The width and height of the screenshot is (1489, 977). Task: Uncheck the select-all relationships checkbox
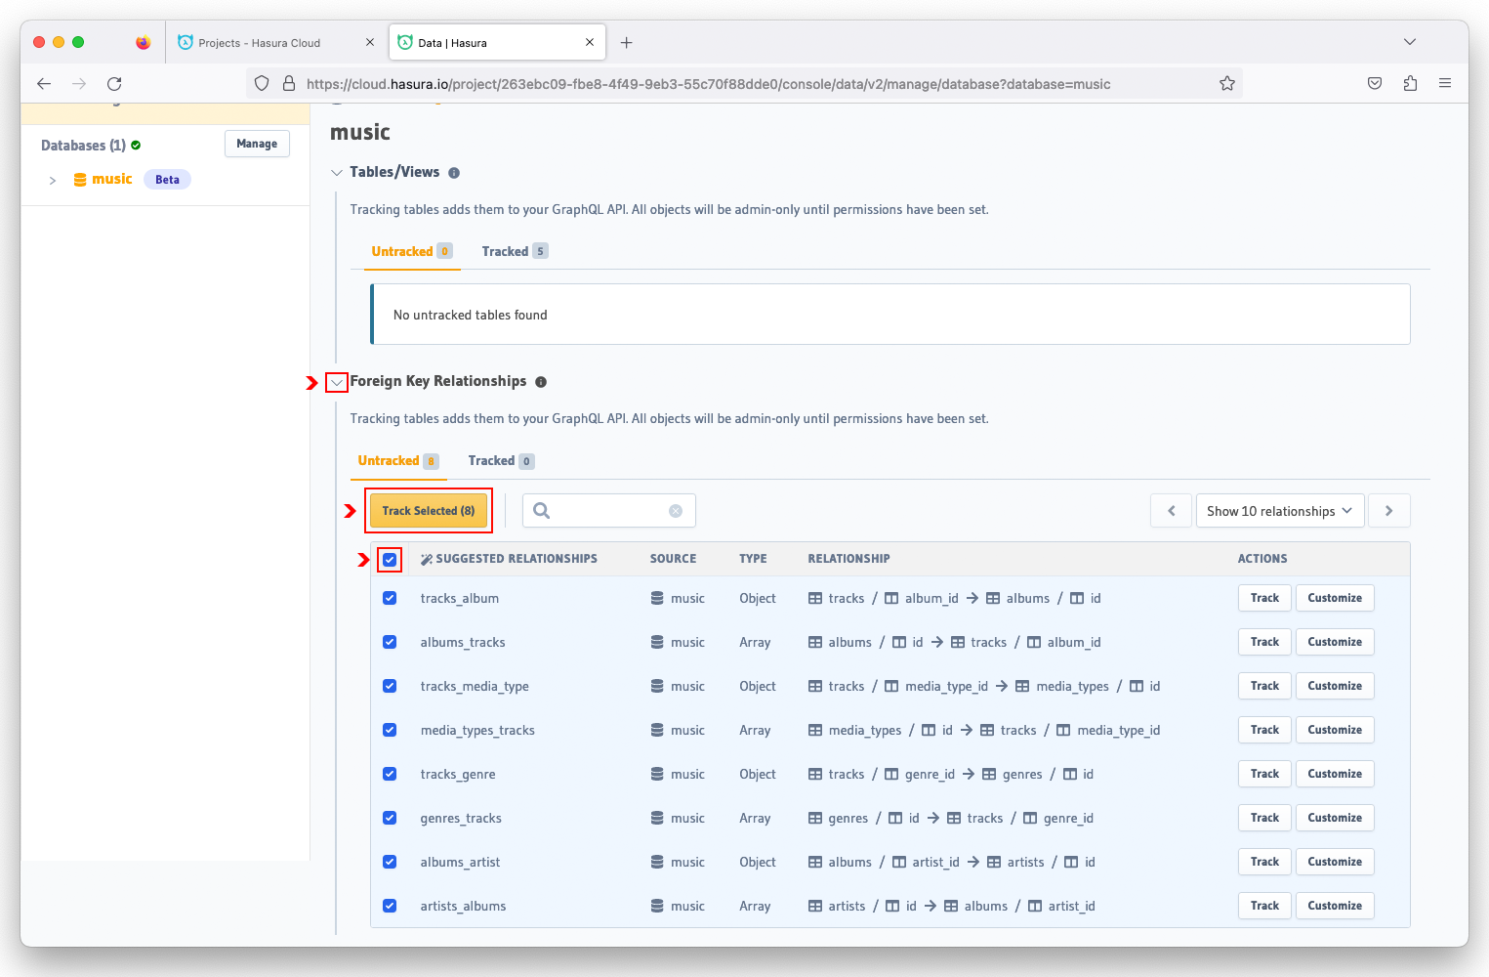(390, 560)
